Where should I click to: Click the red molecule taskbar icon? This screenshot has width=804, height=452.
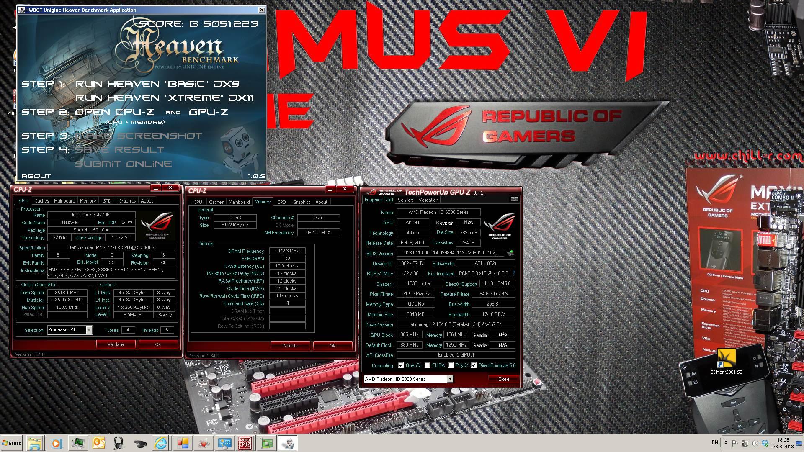click(204, 443)
